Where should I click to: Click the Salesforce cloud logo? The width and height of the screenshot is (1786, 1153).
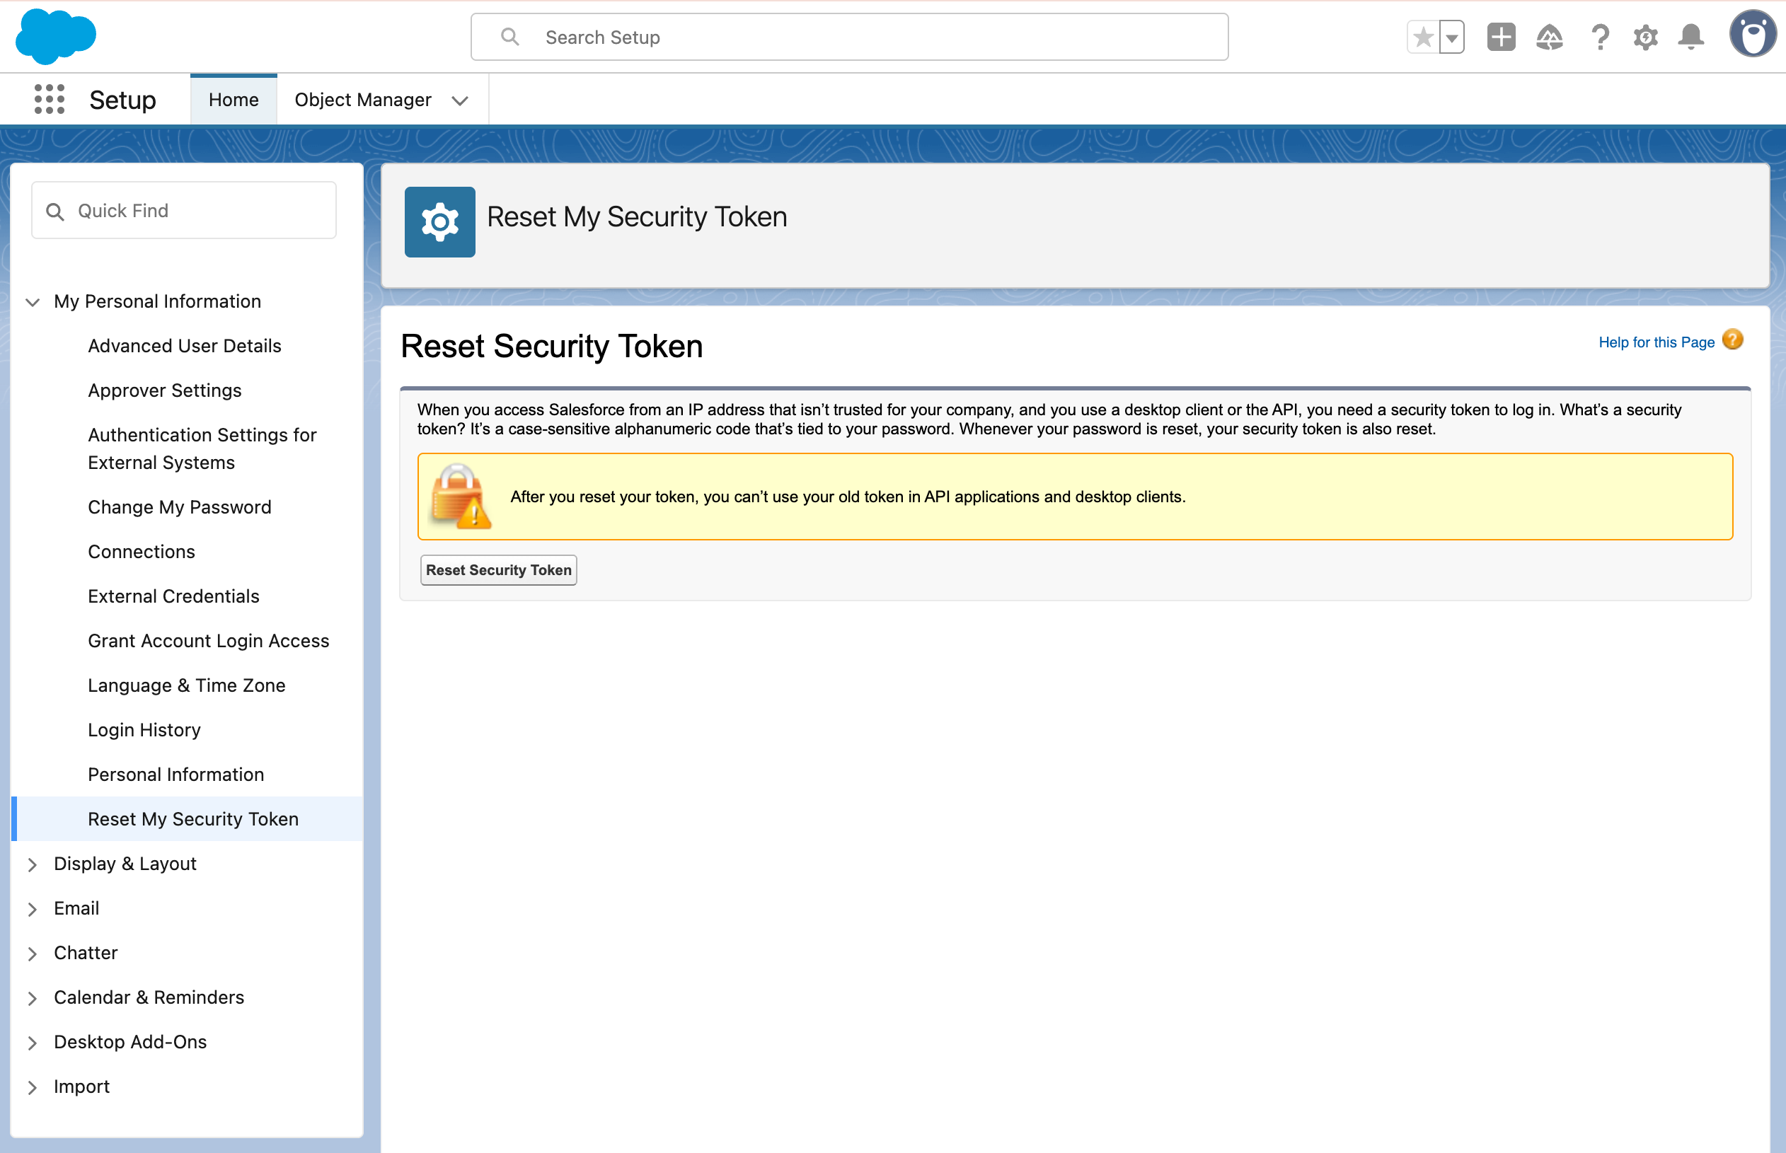(x=56, y=36)
